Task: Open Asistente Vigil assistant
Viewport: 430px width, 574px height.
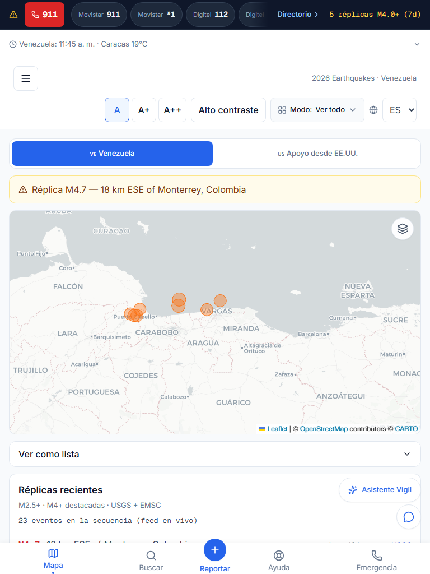Action: pos(380,490)
